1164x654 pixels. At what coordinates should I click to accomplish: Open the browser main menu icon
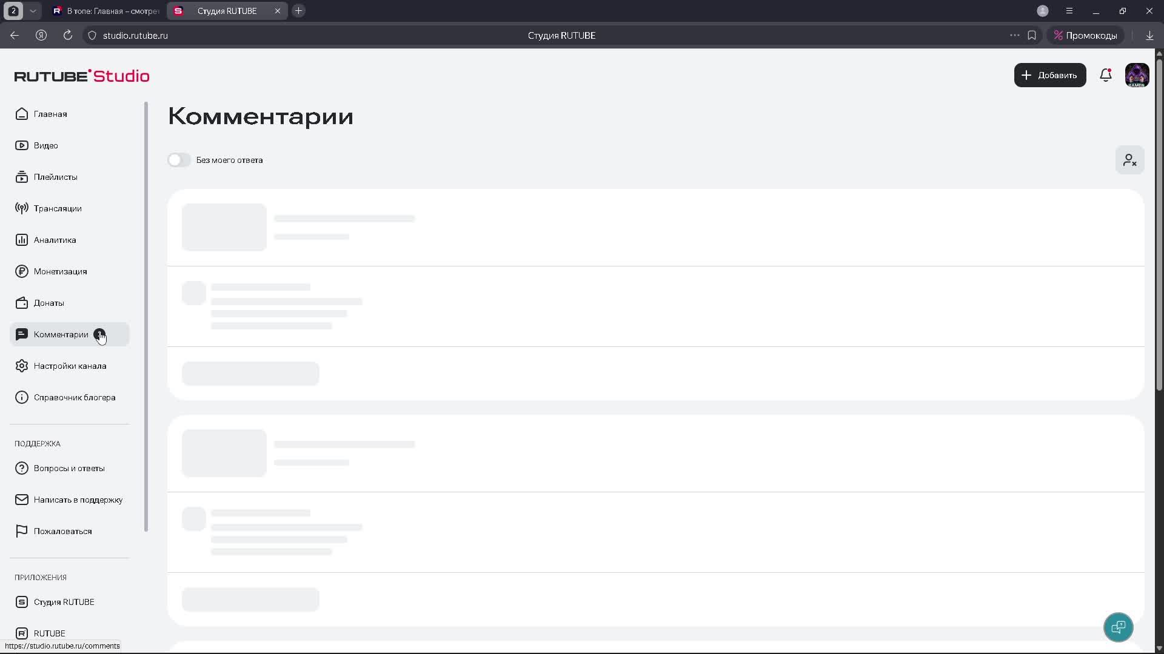point(1069,11)
